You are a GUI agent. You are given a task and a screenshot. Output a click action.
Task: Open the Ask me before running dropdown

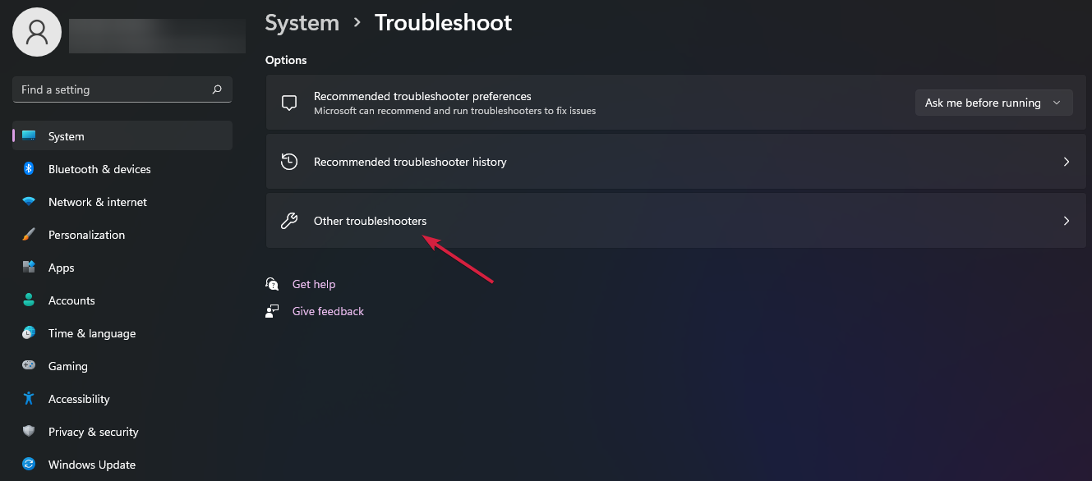coord(993,103)
